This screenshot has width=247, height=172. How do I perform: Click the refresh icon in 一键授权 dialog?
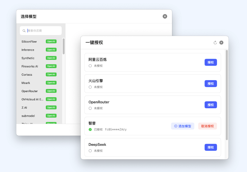pos(215,43)
